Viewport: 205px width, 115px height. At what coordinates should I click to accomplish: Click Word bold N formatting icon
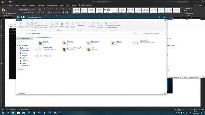20,12
